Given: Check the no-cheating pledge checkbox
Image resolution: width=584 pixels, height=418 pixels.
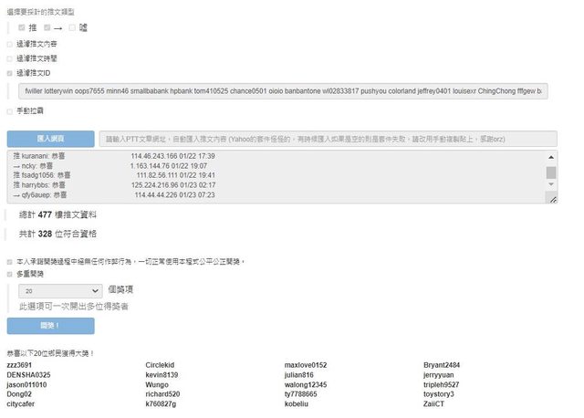Looking at the screenshot, I should pyautogui.click(x=10, y=260).
